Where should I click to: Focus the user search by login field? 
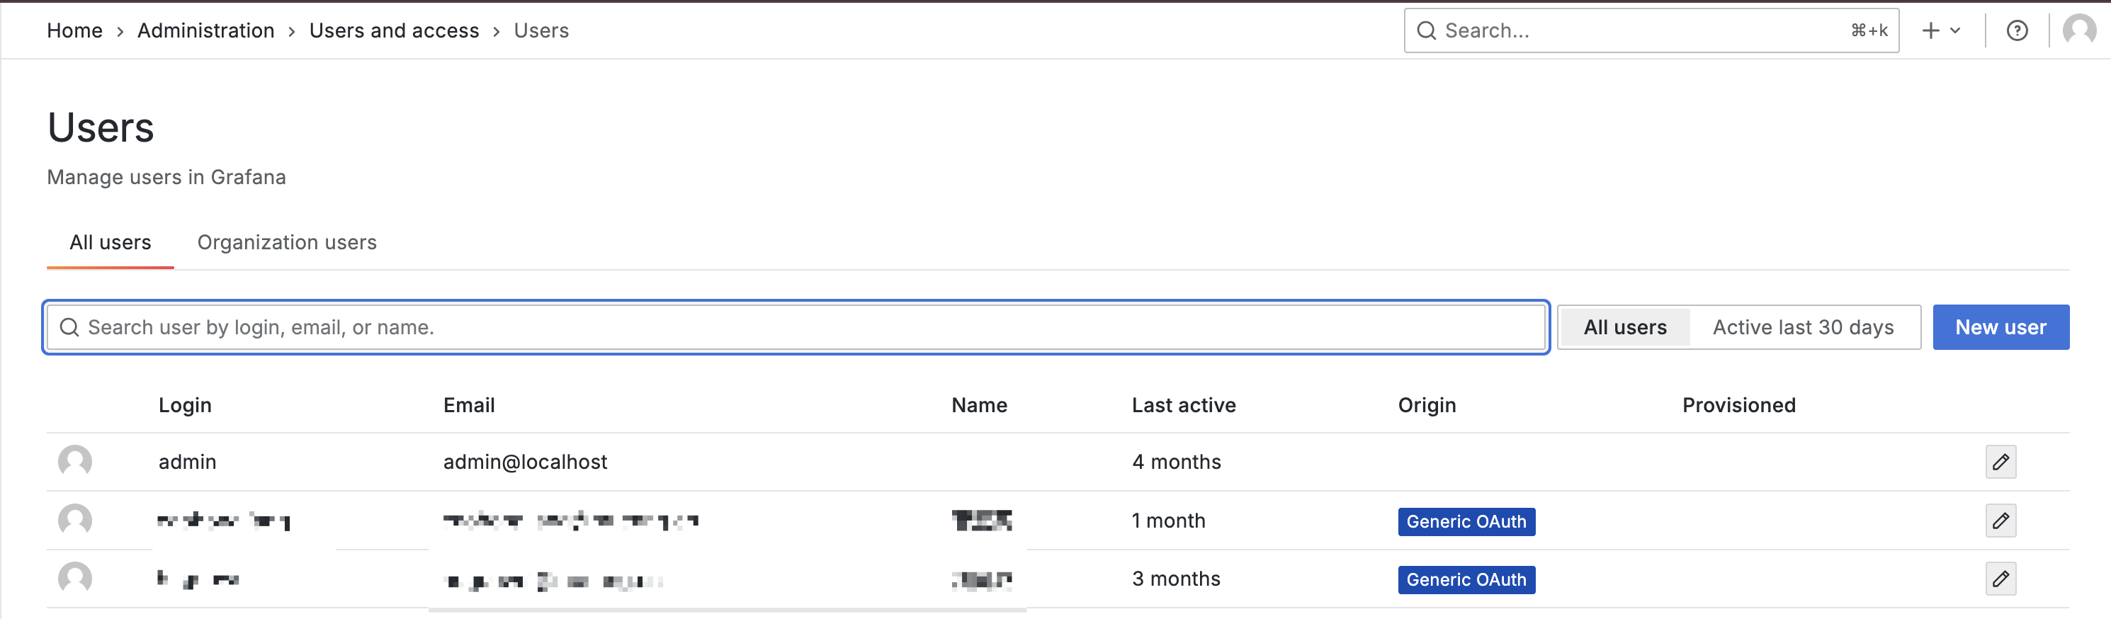795,327
